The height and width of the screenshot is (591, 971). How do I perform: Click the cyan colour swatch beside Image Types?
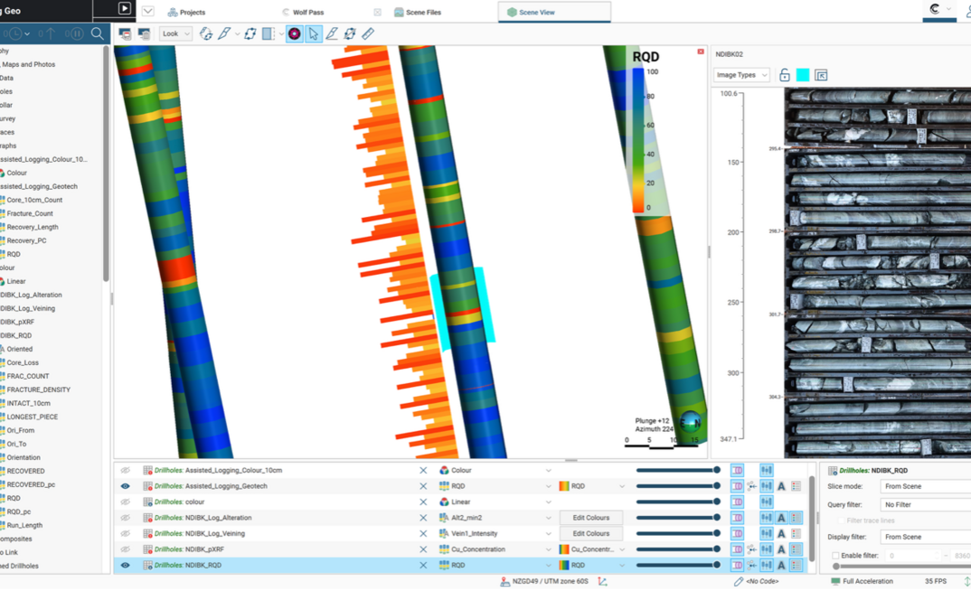(803, 74)
